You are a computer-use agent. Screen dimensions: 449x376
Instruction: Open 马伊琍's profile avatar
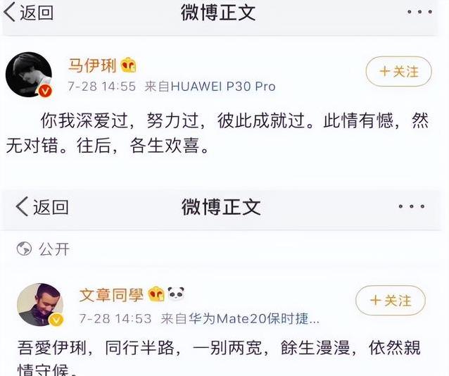pyautogui.click(x=29, y=74)
